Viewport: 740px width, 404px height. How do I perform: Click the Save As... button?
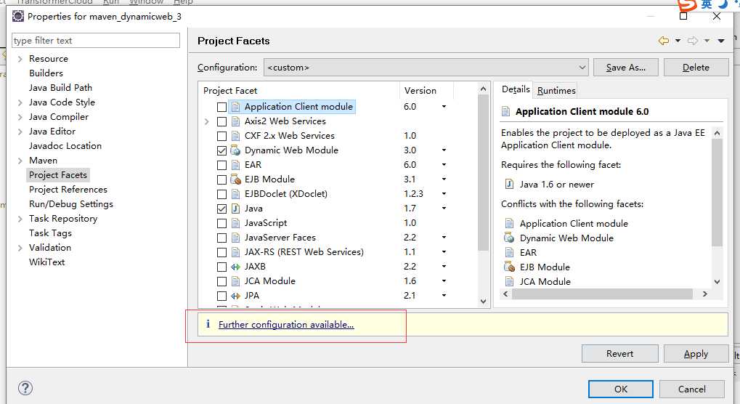point(626,68)
